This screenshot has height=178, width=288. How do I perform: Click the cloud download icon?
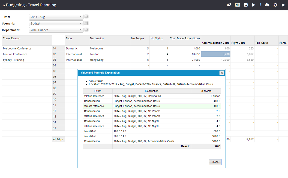point(267,5)
